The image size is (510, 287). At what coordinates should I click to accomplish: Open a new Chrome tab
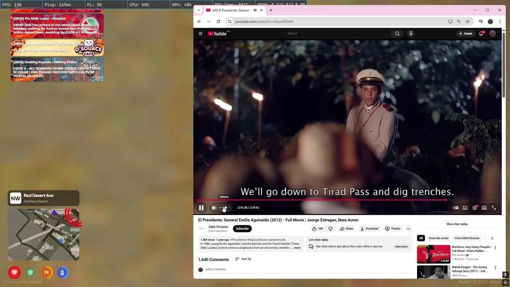click(x=271, y=10)
